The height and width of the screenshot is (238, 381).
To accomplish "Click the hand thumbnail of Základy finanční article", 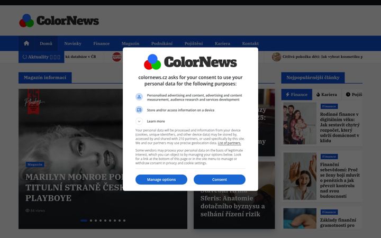I will click(x=300, y=218).
